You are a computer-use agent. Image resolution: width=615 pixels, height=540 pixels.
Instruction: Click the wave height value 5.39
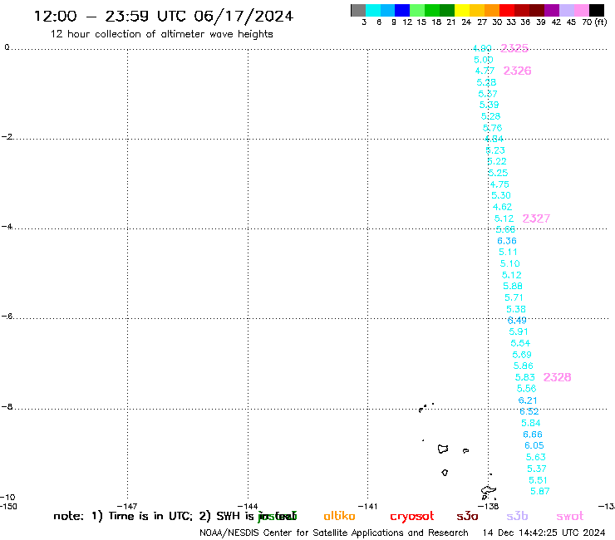pyautogui.click(x=490, y=106)
